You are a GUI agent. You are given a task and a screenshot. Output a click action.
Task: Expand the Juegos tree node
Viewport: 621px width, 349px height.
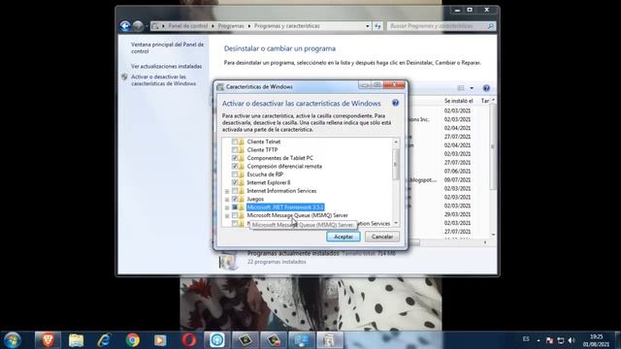pos(227,200)
